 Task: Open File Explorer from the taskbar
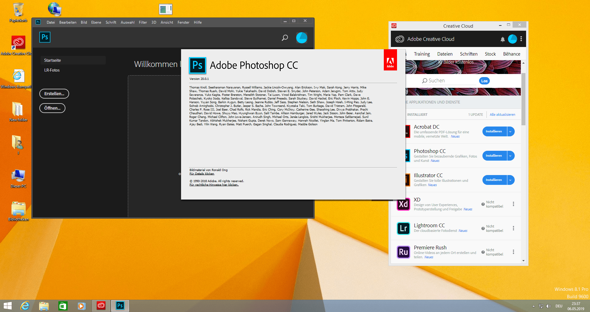(44, 306)
